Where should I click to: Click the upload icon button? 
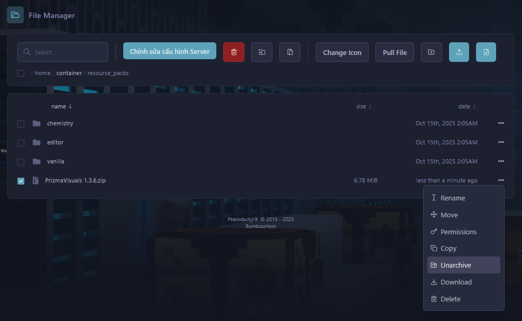[459, 52]
